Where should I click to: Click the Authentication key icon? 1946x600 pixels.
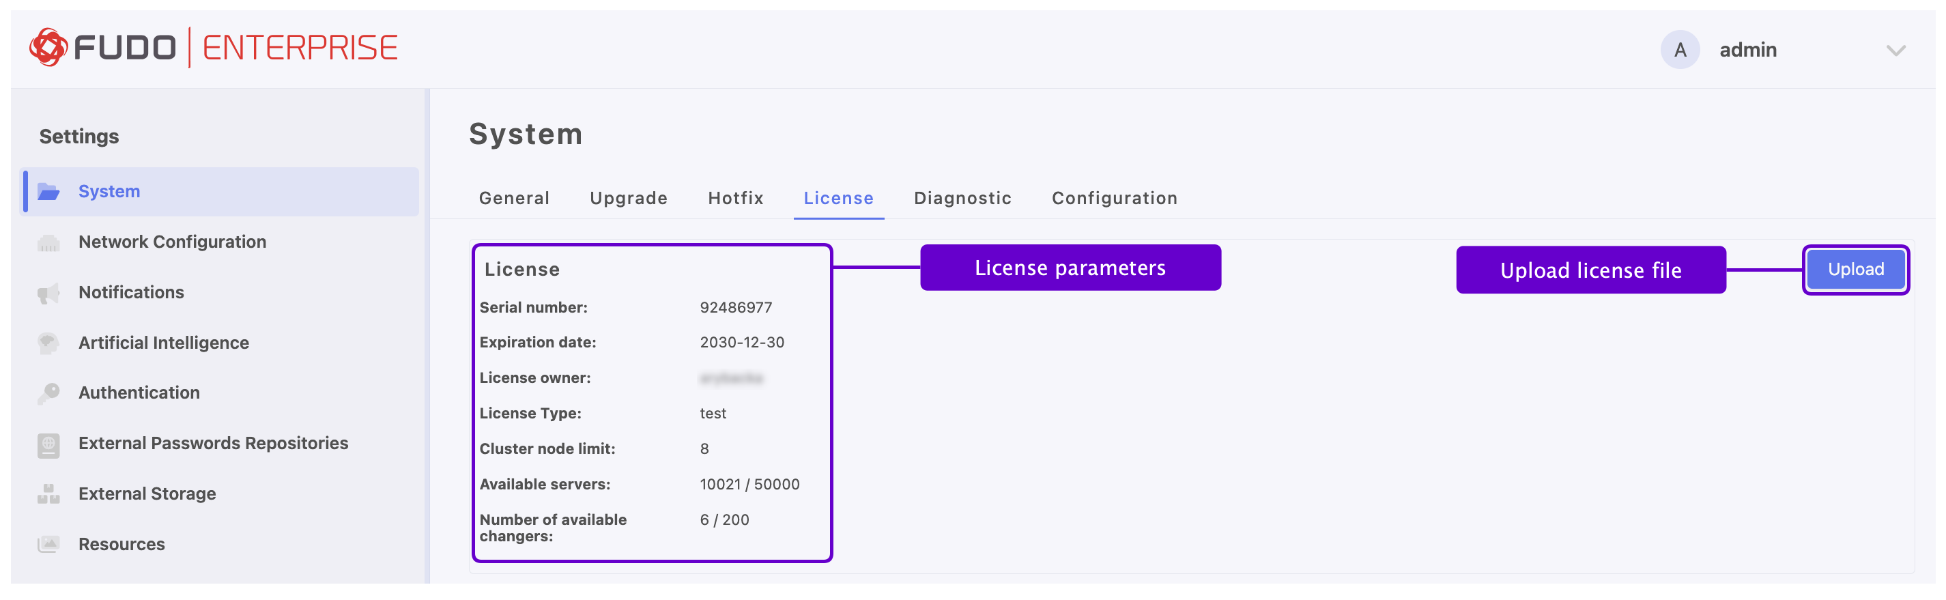pos(48,393)
